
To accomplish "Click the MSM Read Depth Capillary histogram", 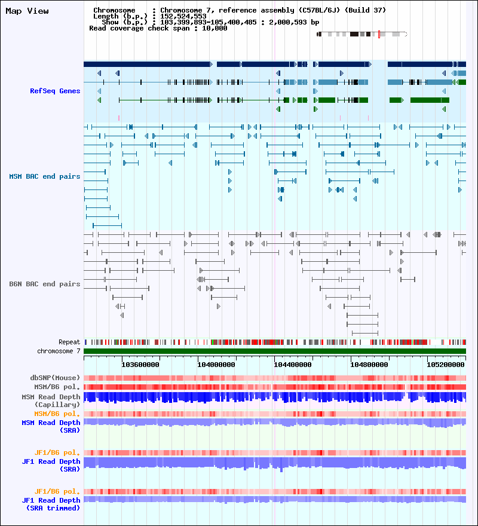I will pos(275,397).
